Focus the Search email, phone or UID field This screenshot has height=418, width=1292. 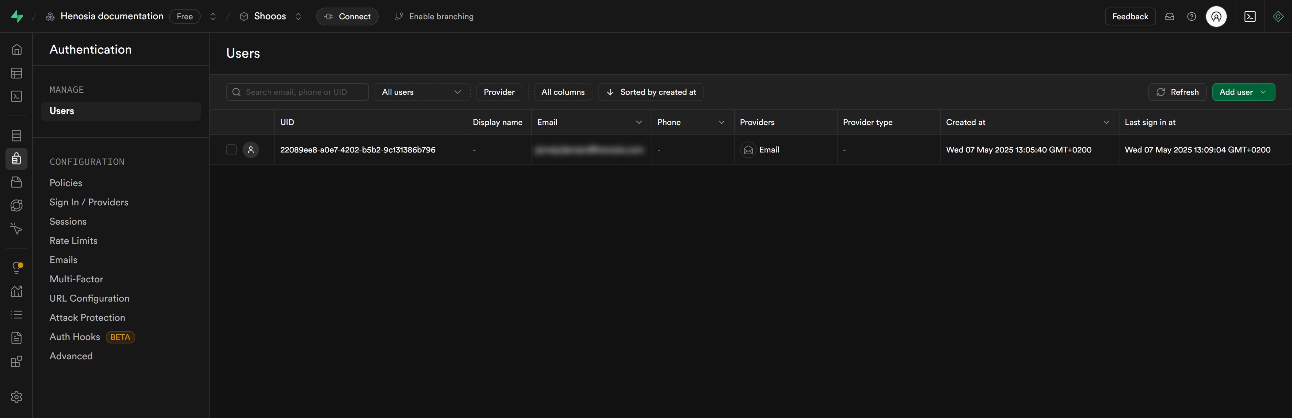click(x=298, y=92)
